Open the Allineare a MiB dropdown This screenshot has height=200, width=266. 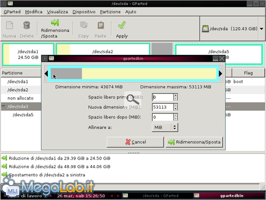tap(165, 127)
